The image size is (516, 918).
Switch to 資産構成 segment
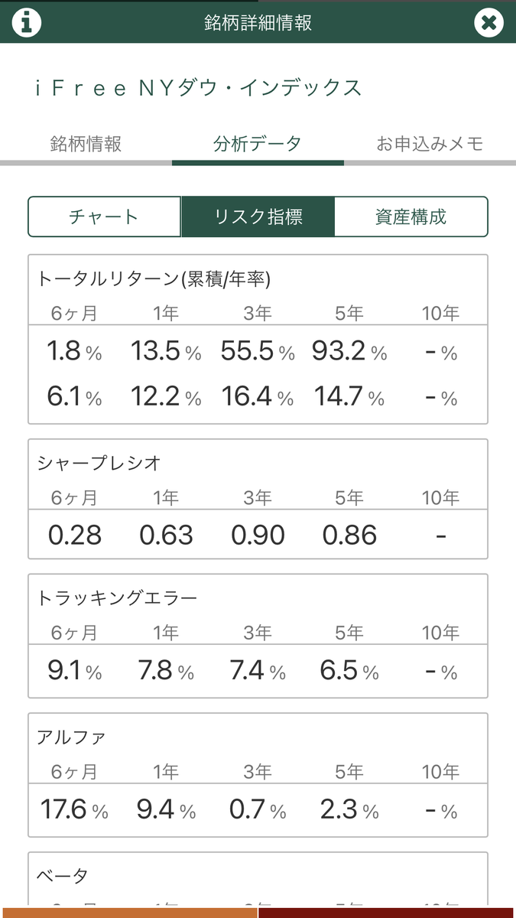411,216
